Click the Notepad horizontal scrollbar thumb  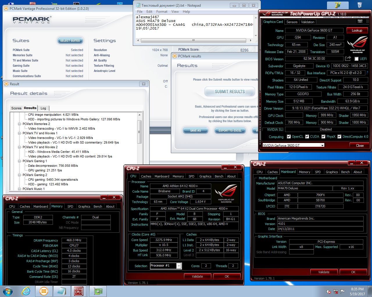(193, 40)
